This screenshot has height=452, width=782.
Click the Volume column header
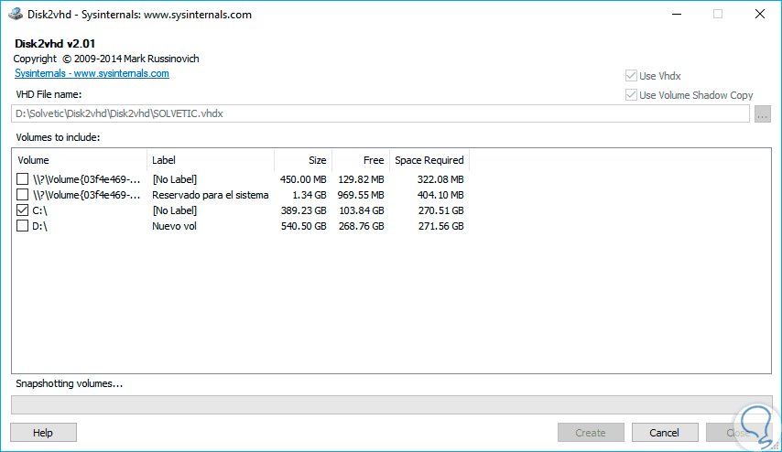(80, 160)
